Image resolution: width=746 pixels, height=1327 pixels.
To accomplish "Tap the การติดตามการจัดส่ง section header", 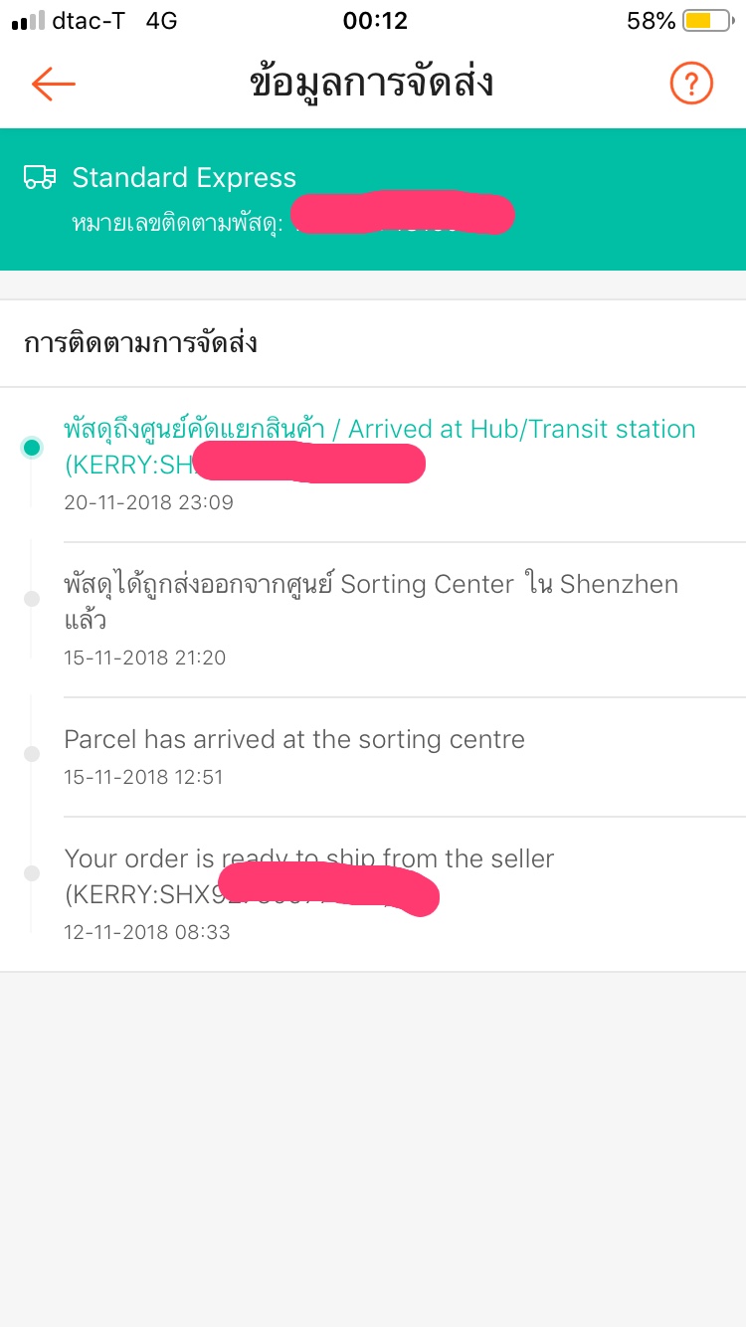I will pos(140,343).
